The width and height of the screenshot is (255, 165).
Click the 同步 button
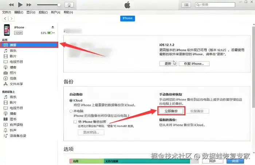(212, 161)
